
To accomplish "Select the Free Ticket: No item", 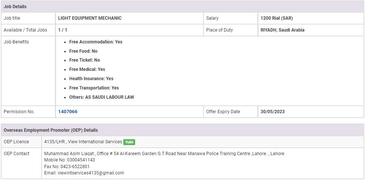I will 84,60.
